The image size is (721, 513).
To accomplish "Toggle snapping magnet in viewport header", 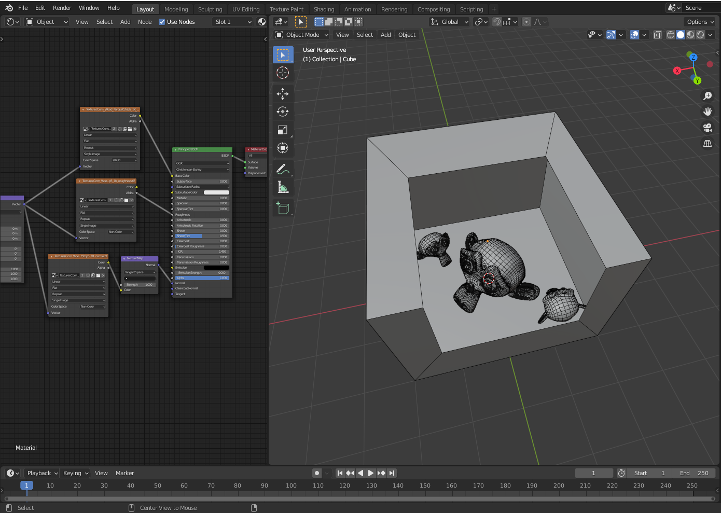I will pyautogui.click(x=497, y=22).
